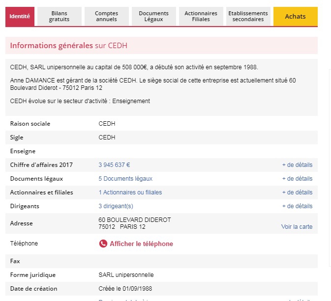Viewport: 331px width, 301px height.
Task: Select the Raison sociale label
Action: [30, 124]
